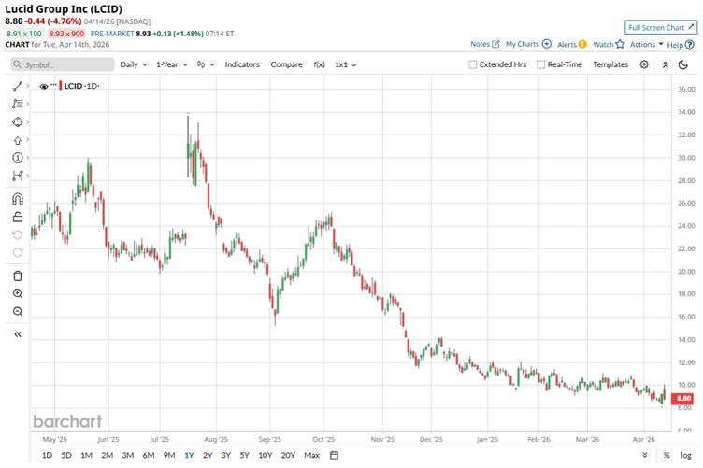Viewport: 703px width, 468px height.
Task: Enable the Extended Hrs checkbox
Action: (474, 64)
